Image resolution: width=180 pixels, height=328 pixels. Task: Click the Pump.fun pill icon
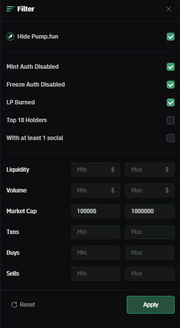(x=10, y=37)
